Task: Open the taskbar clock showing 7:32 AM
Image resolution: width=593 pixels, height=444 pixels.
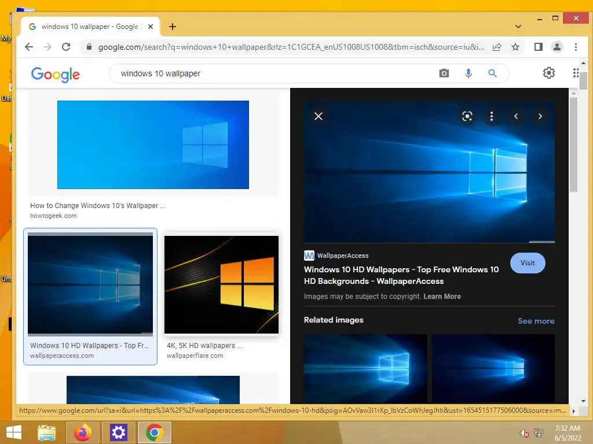Action: 568,433
